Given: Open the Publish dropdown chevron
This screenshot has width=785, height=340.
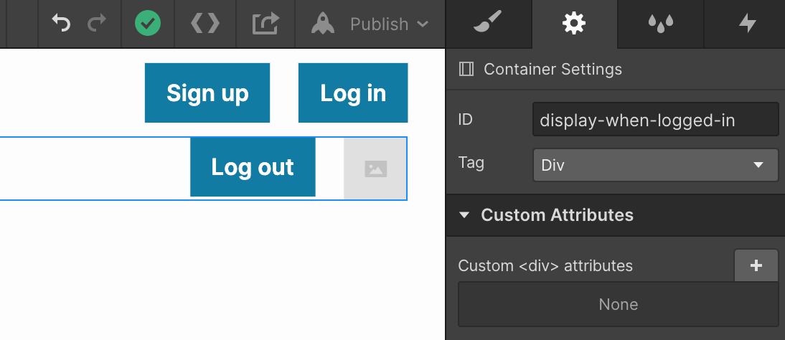Looking at the screenshot, I should (423, 24).
